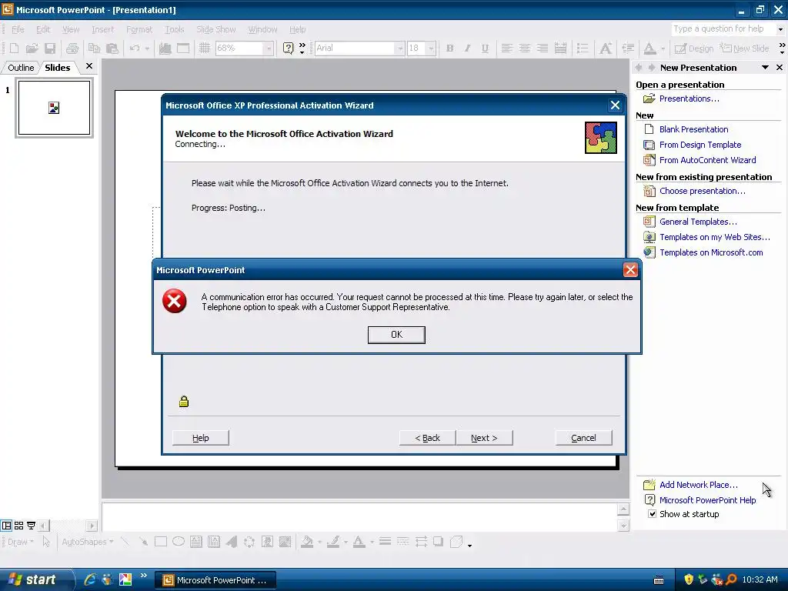The image size is (788, 591).
Task: Select the Text Box drawing tool
Action: tap(196, 542)
